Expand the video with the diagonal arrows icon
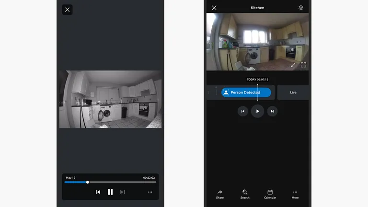This screenshot has height=207, width=368. pos(293,65)
